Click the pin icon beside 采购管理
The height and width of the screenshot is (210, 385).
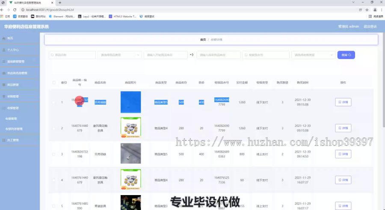tap(4, 96)
